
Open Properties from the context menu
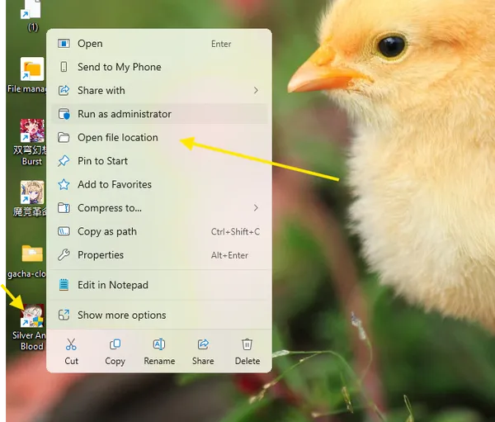click(100, 255)
